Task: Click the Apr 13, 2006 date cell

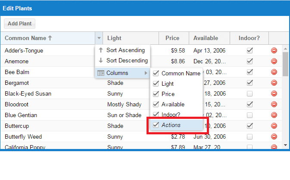Action: (x=209, y=50)
